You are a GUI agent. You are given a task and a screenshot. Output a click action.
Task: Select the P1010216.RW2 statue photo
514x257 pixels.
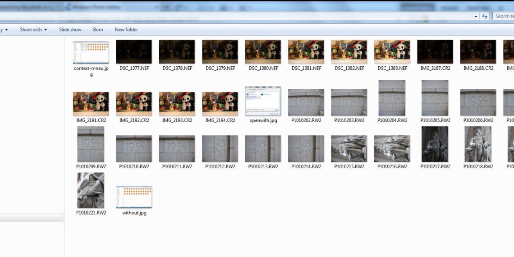(392, 149)
